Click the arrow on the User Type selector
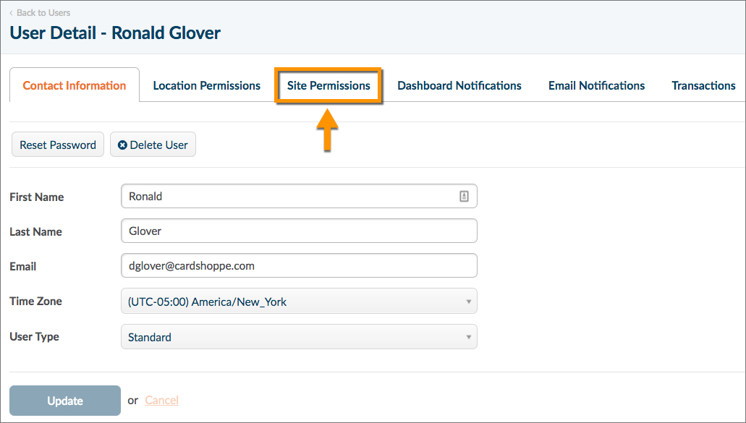Screen dimensions: 746x423 tap(468, 337)
